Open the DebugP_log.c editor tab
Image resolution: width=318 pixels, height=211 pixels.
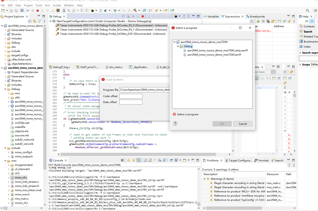[60, 67]
